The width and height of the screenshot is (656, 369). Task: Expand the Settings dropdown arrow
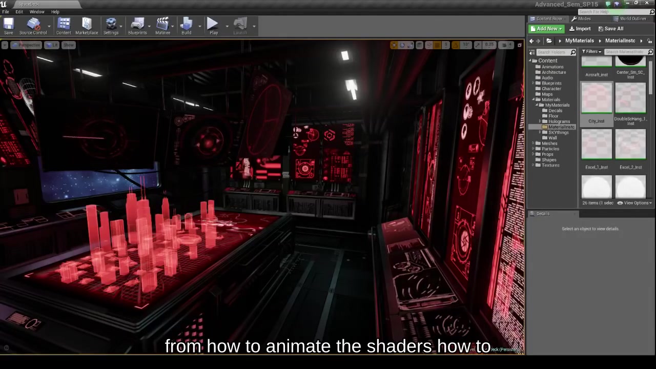point(122,26)
